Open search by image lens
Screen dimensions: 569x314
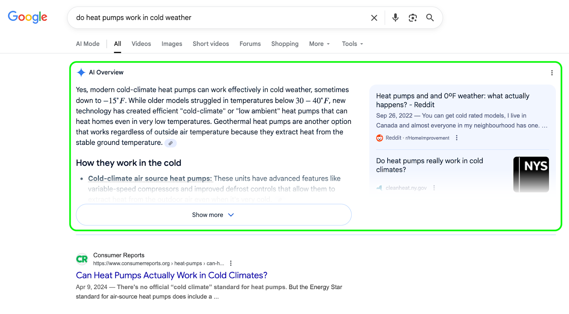tap(413, 18)
